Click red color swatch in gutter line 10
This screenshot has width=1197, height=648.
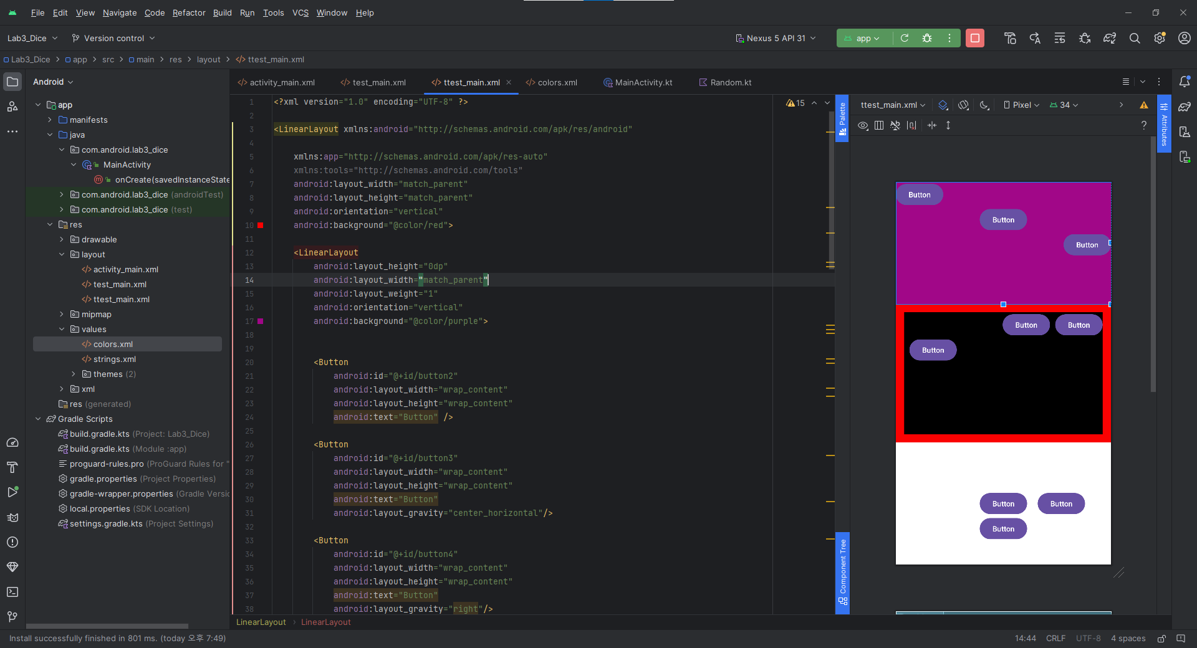coord(261,225)
